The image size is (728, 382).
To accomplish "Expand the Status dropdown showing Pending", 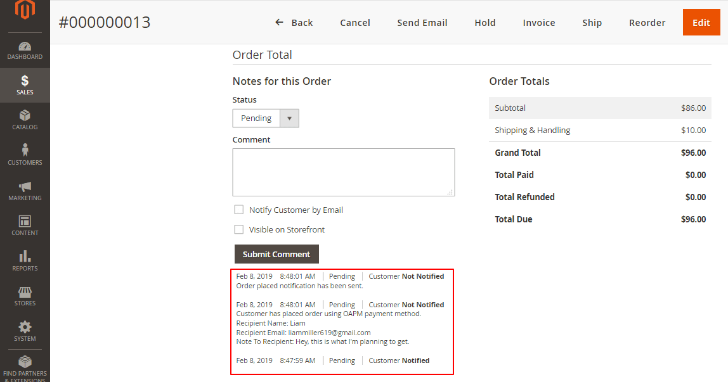I will [x=265, y=118].
